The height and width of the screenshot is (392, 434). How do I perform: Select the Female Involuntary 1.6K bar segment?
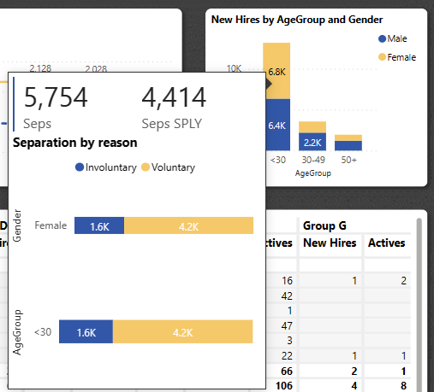[99, 225]
